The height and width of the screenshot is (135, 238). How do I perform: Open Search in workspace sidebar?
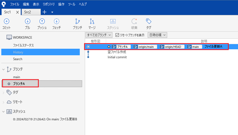18,59
